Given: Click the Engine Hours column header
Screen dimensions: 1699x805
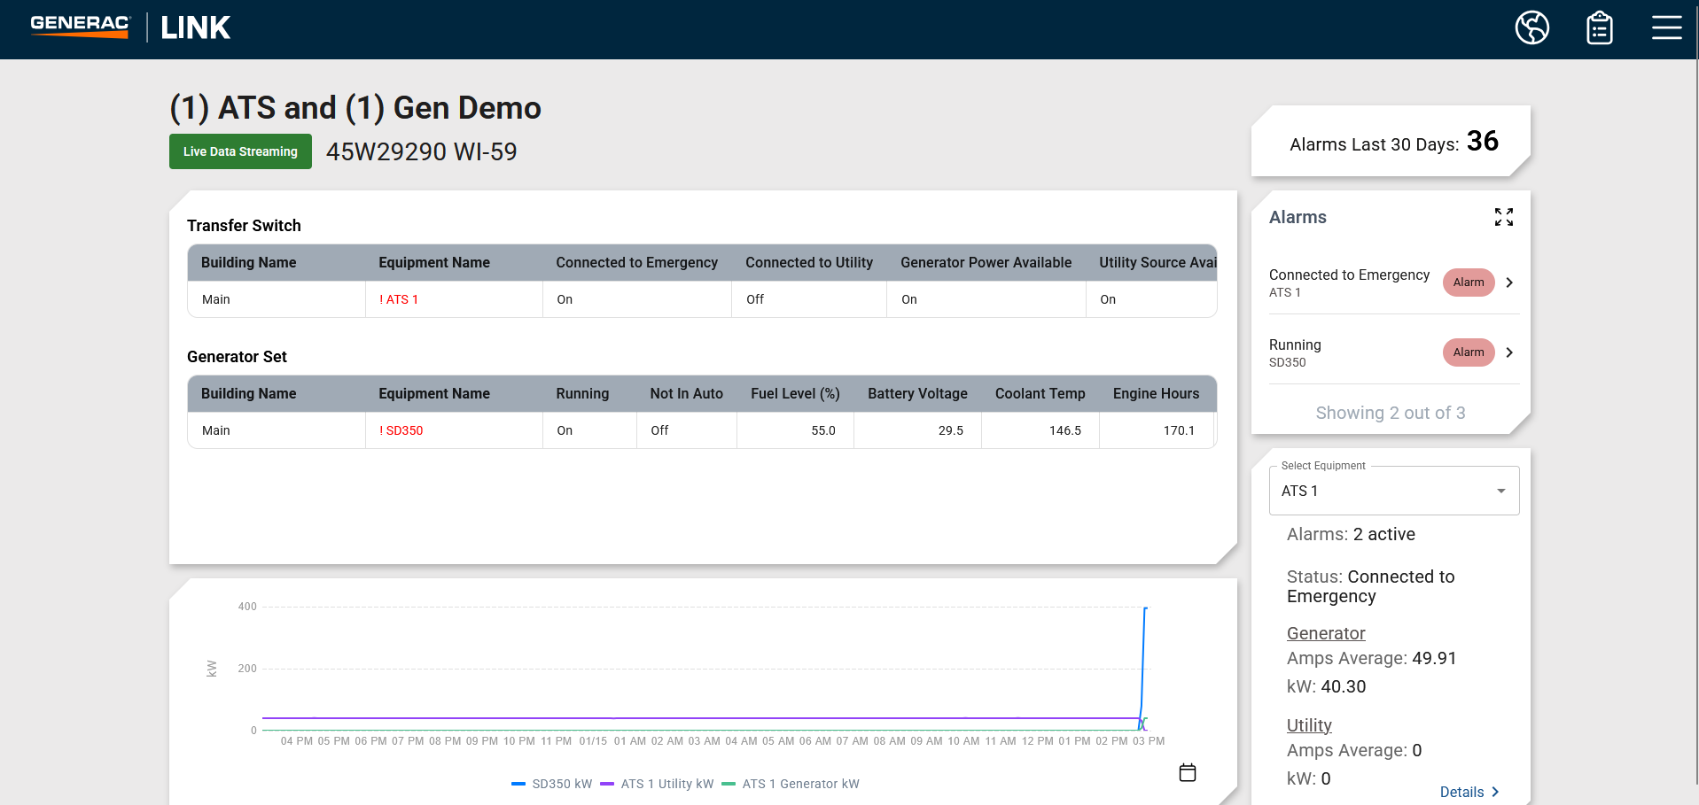Looking at the screenshot, I should tap(1155, 393).
